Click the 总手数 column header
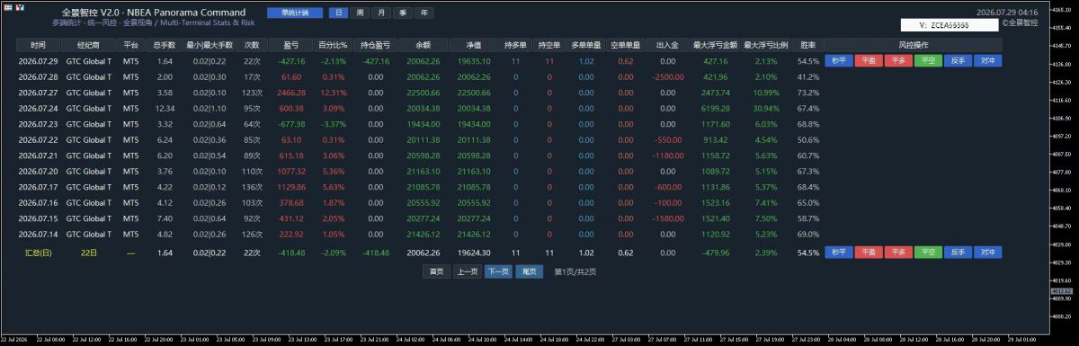This screenshot has width=1079, height=346. point(165,44)
